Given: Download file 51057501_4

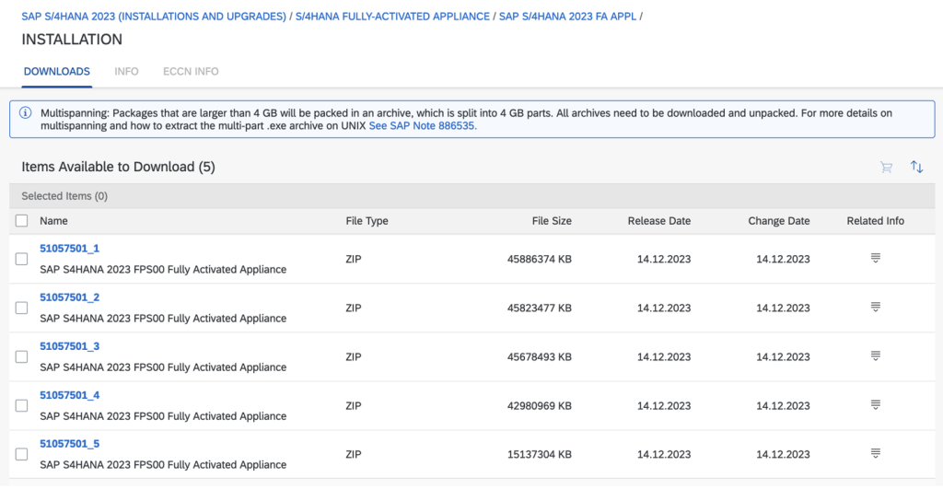Looking at the screenshot, I should point(70,395).
